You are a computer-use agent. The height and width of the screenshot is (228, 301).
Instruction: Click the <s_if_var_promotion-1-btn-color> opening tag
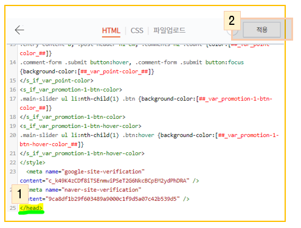click(71, 90)
